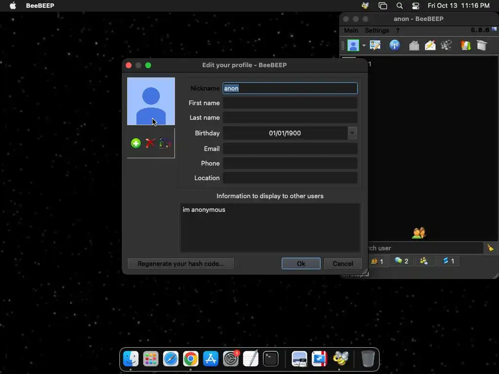Click the blue broadcast antenna icon
Screen dimensions: 499x374
[395, 45]
